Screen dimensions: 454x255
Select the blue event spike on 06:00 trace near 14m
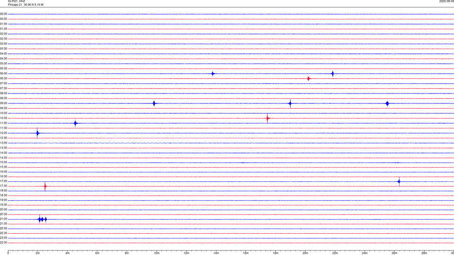point(212,74)
